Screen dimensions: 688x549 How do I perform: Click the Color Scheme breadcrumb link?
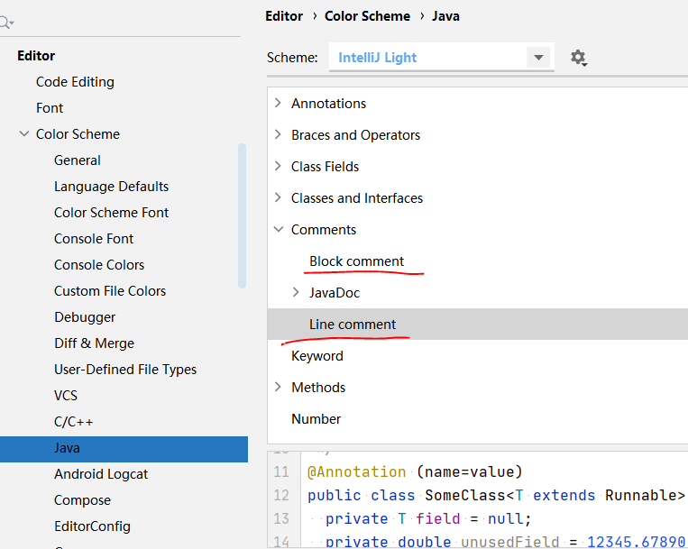(x=367, y=16)
